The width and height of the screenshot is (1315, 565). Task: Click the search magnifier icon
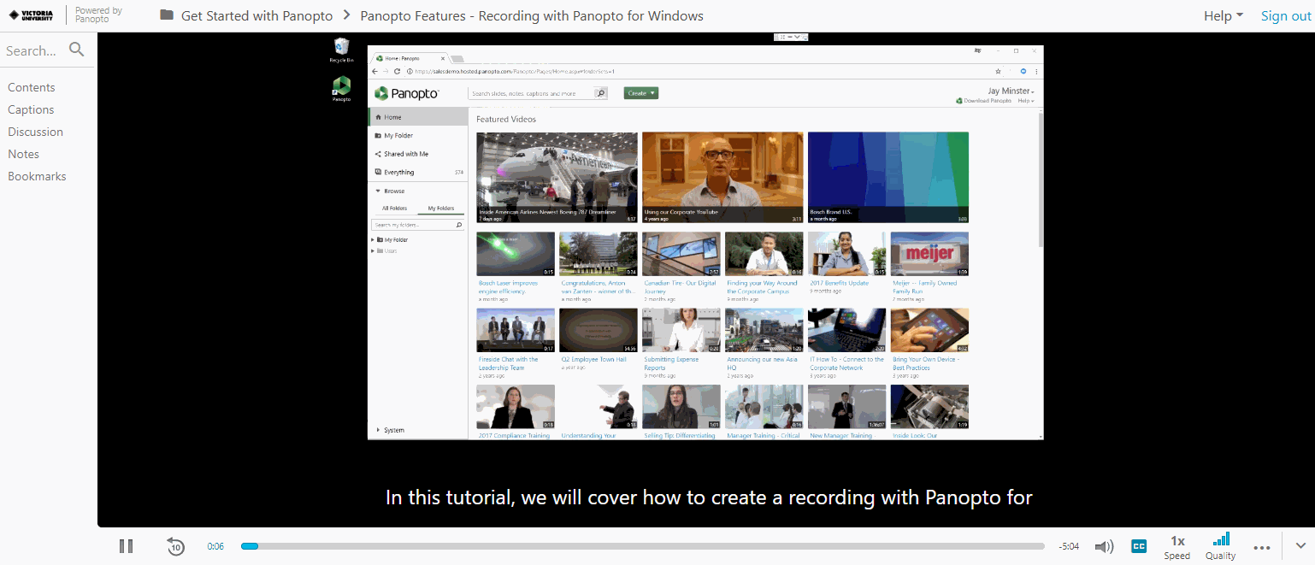coord(77,50)
